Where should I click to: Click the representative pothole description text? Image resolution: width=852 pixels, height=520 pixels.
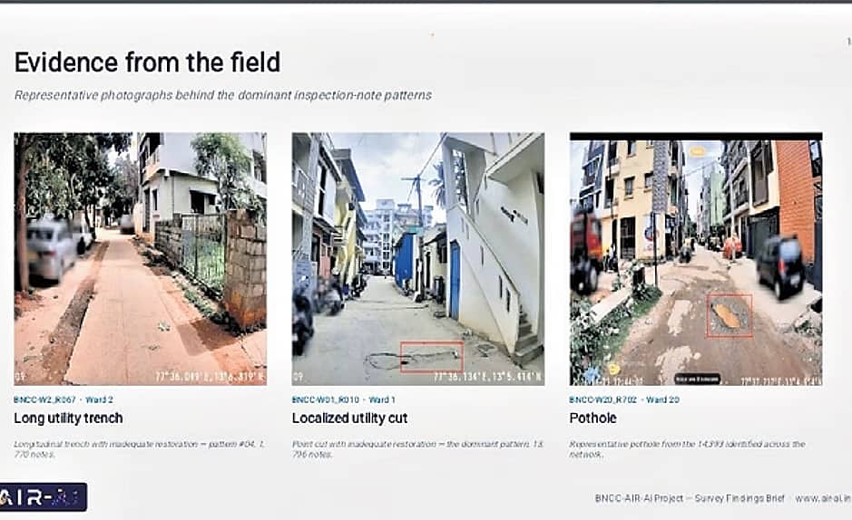[x=688, y=449]
